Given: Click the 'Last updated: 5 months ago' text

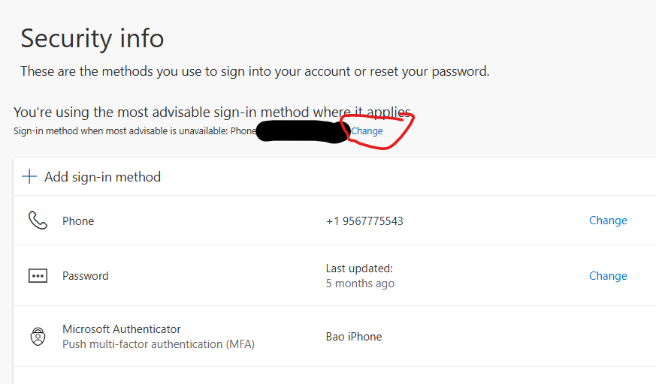Looking at the screenshot, I should pyautogui.click(x=360, y=276).
